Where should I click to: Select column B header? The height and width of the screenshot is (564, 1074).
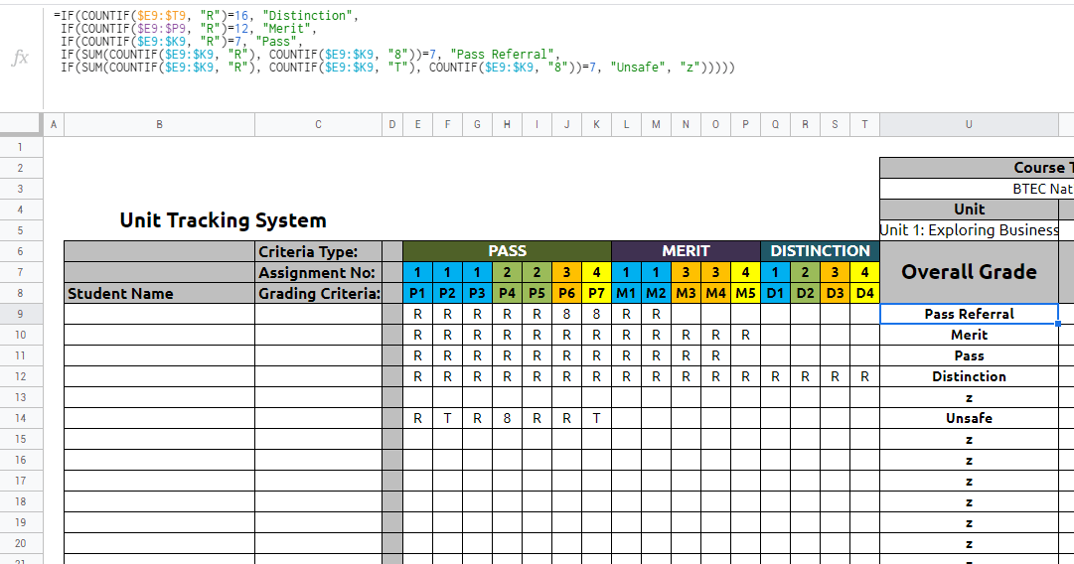click(x=160, y=124)
